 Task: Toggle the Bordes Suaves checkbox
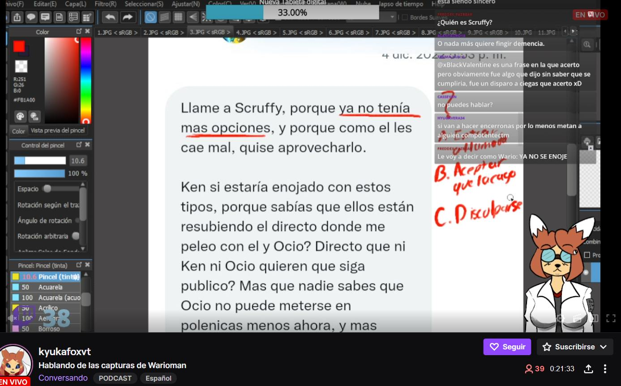pos(405,17)
